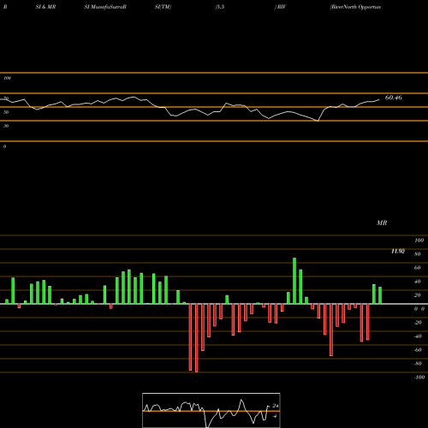Open the mini overview chart thumbnail
Screen dimensions: 428x428
(211, 410)
